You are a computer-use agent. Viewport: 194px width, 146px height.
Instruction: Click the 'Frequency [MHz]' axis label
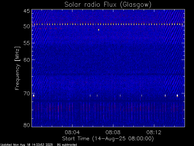pos(17,68)
